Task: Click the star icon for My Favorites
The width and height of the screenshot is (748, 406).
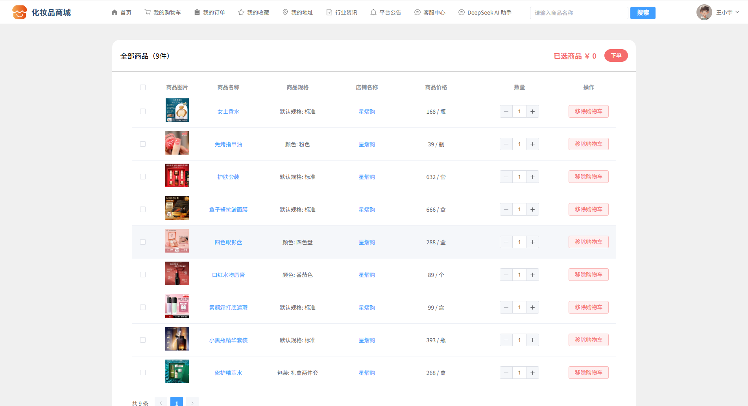Action: point(241,13)
